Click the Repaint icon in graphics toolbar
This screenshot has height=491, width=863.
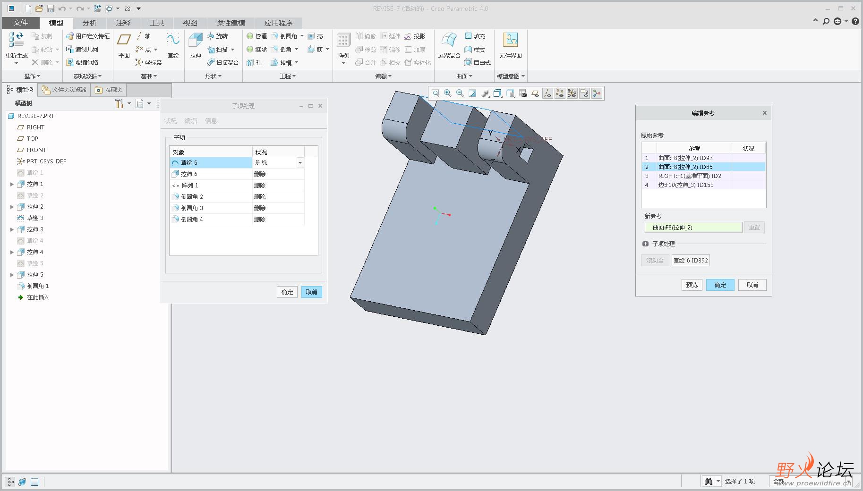tap(472, 93)
